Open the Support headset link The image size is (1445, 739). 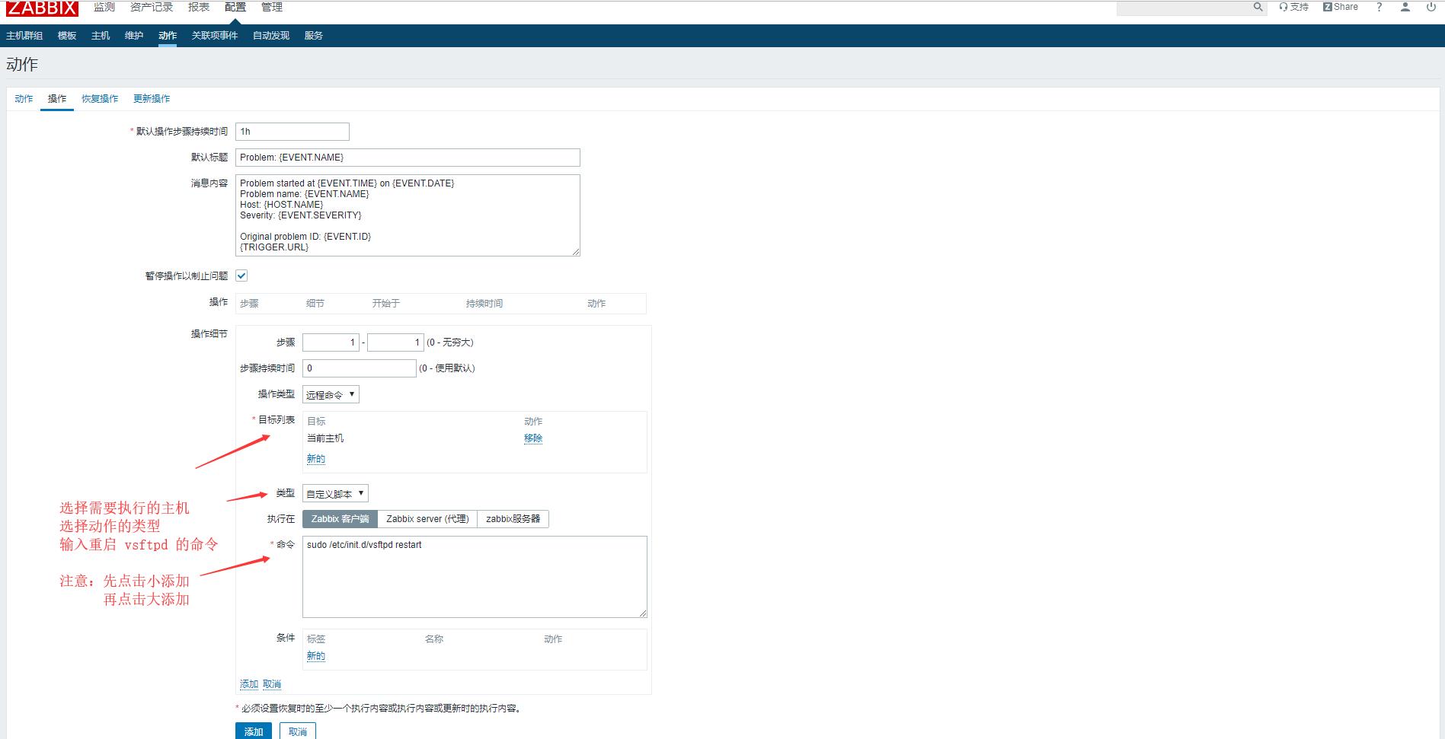click(1293, 7)
